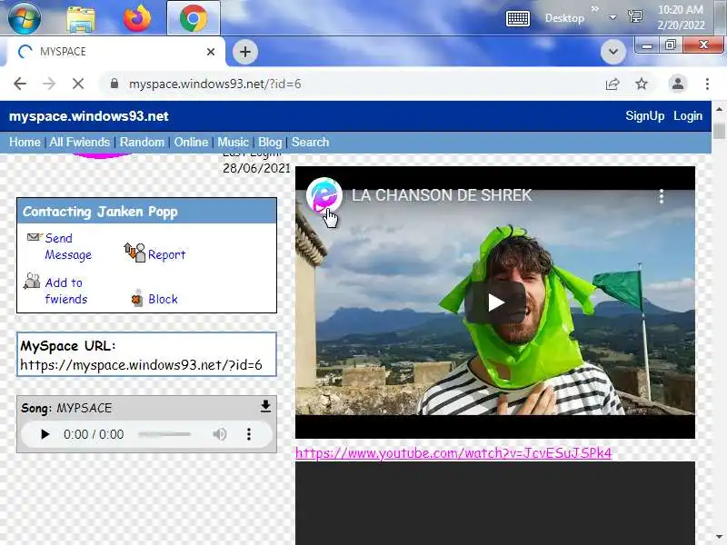Screen dimensions: 727x545
Task: Click the black embed below link
Action: coord(495,503)
